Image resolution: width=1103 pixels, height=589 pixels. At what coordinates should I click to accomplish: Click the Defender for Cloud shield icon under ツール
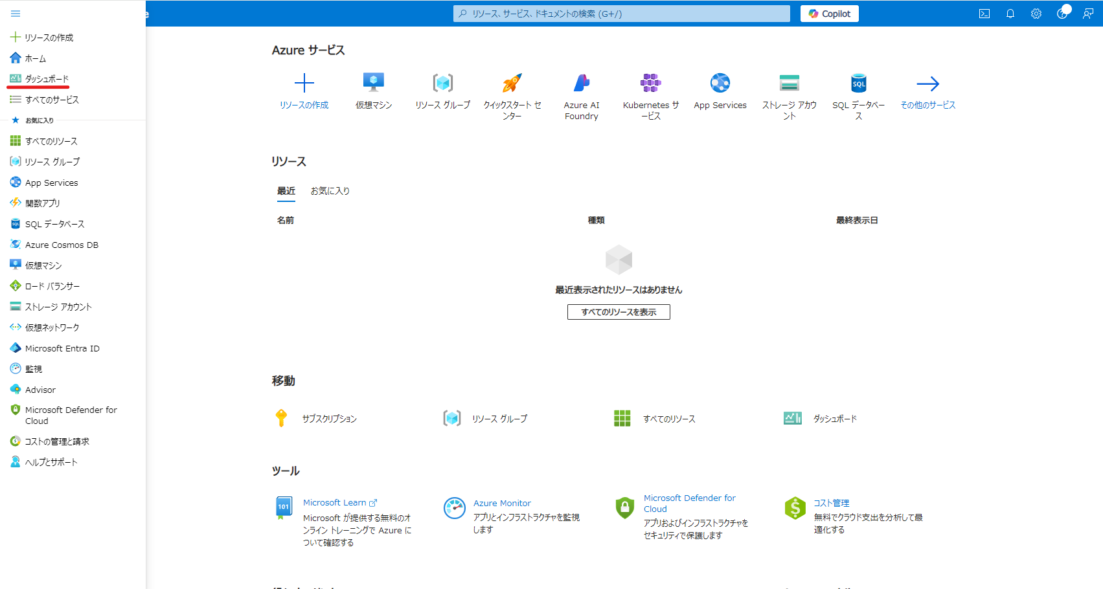point(624,508)
